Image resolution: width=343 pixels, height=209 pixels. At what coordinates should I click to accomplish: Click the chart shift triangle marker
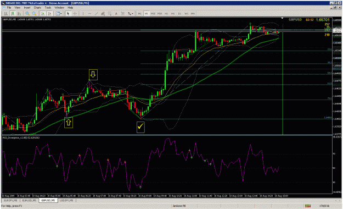point(282,18)
